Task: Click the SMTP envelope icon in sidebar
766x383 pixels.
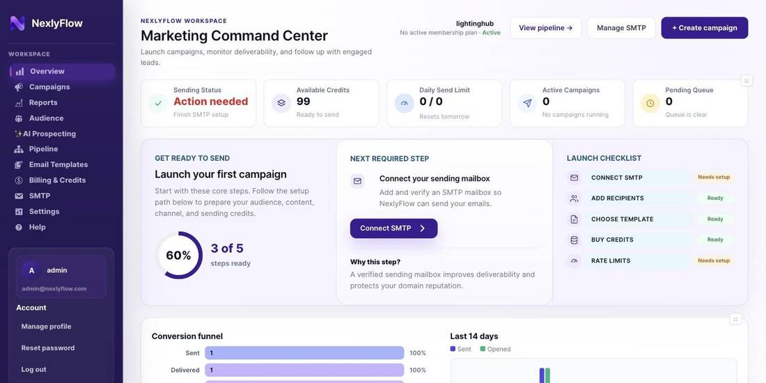Action: (19, 196)
